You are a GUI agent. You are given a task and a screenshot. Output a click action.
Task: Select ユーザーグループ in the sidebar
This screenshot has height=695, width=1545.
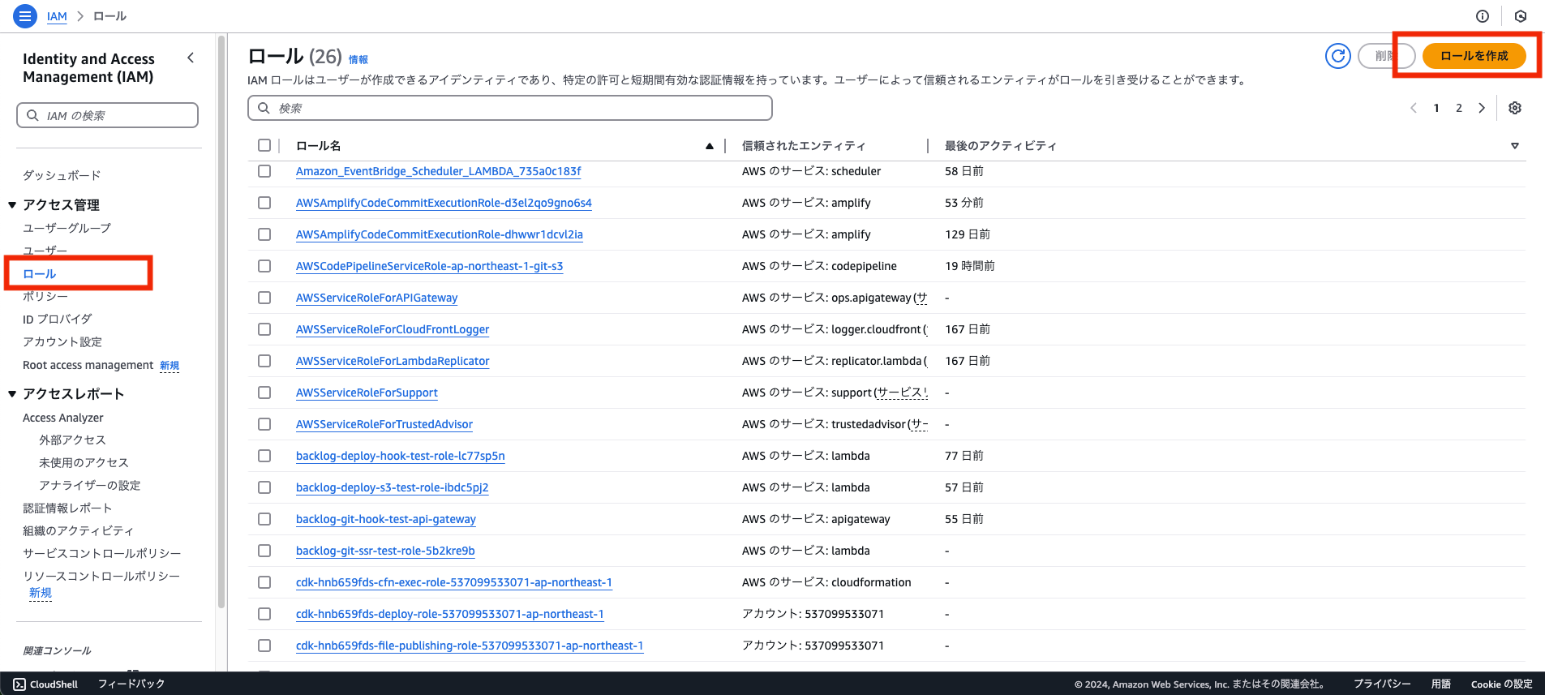point(67,228)
